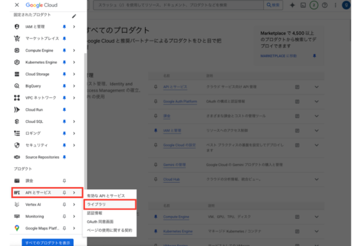Click the edit pencil for pinned products
361x246 pixels.
(74, 16)
